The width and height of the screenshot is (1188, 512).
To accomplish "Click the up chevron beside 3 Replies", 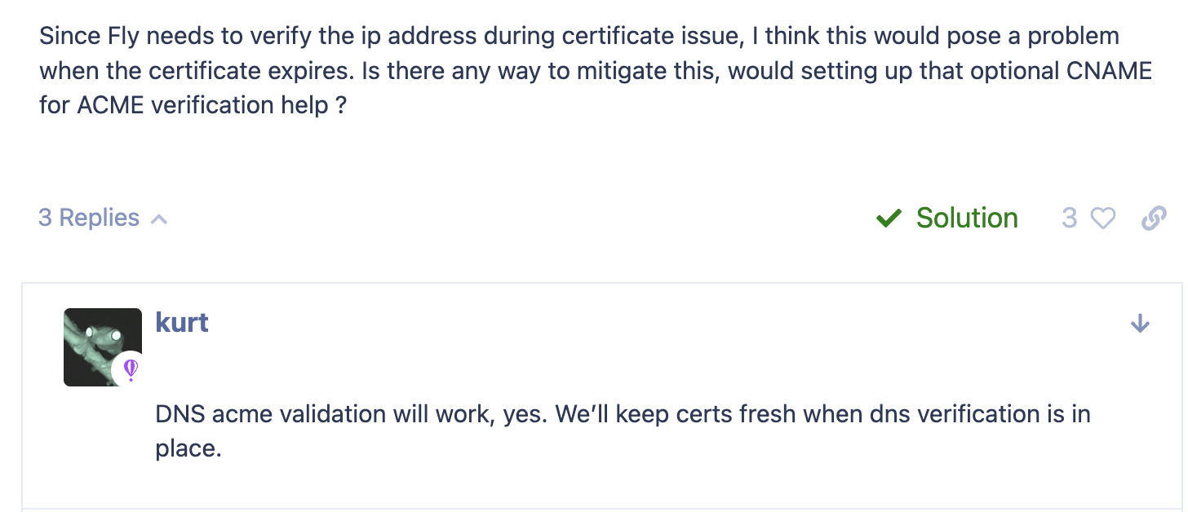I will click(x=160, y=219).
